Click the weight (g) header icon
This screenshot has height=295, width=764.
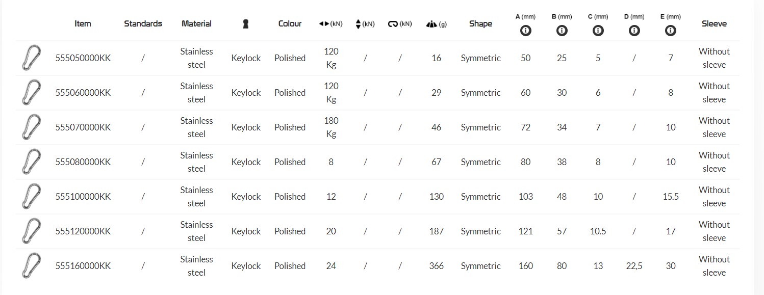click(431, 24)
